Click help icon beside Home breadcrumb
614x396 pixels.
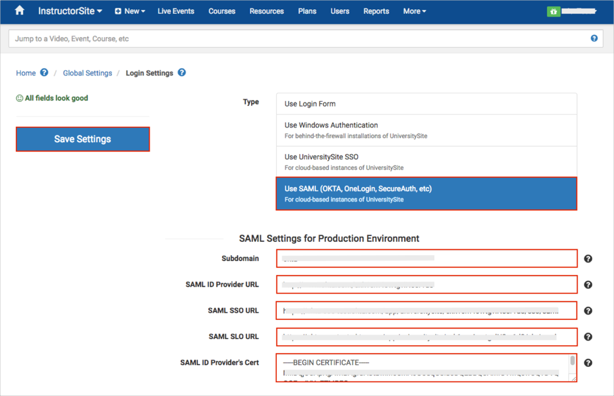pos(44,73)
